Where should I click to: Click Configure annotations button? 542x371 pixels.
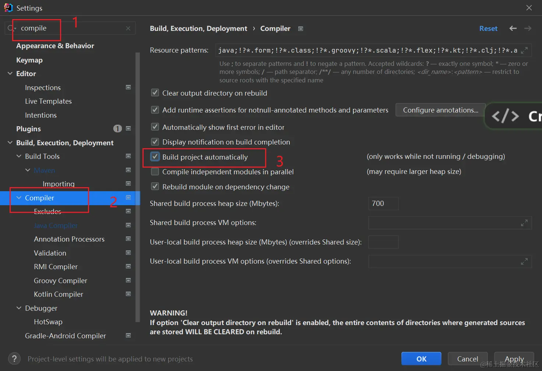440,110
